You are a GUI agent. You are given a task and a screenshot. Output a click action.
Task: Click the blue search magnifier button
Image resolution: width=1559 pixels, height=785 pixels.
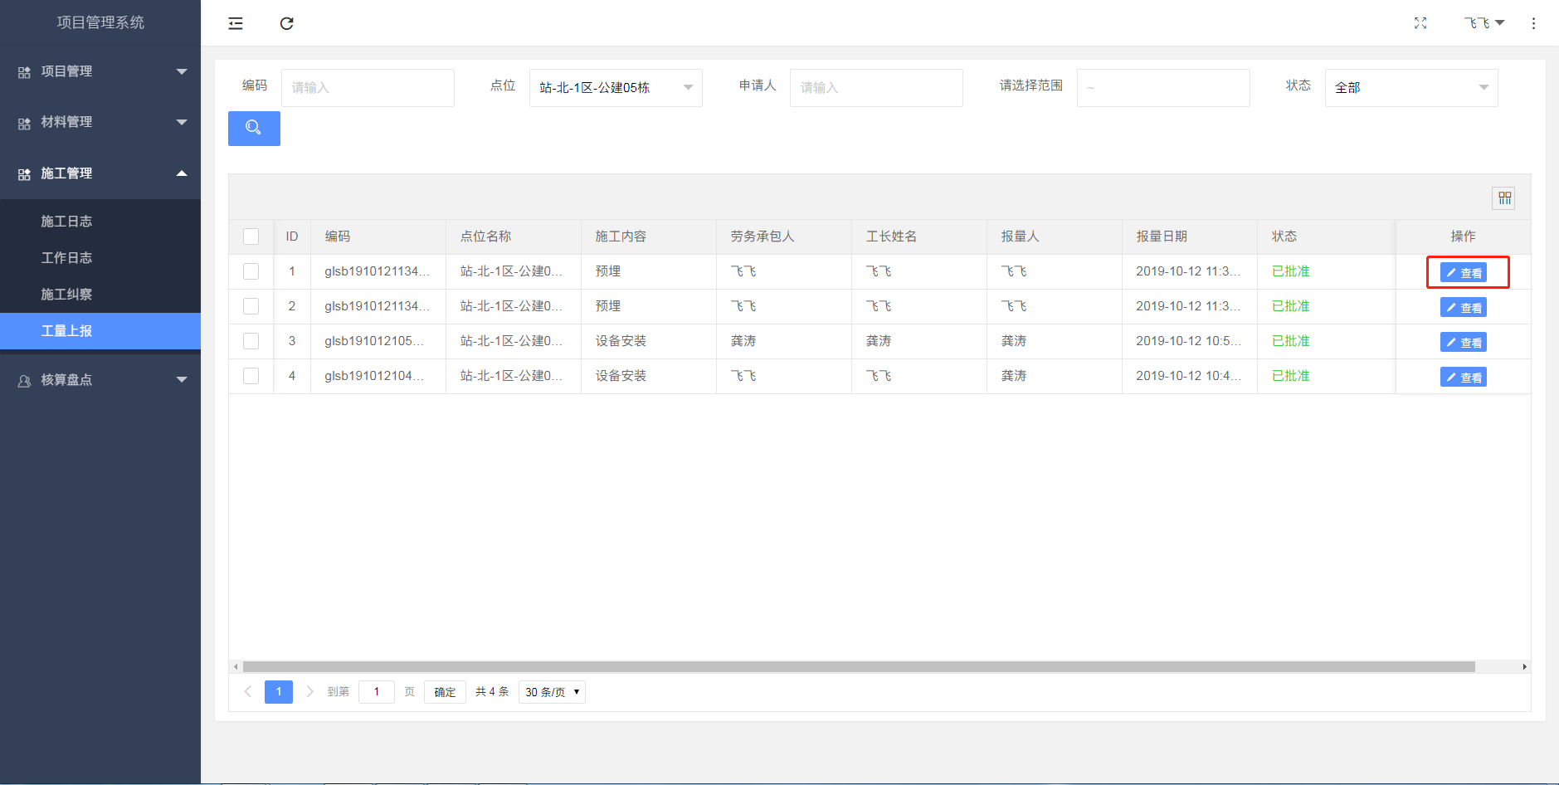(254, 129)
